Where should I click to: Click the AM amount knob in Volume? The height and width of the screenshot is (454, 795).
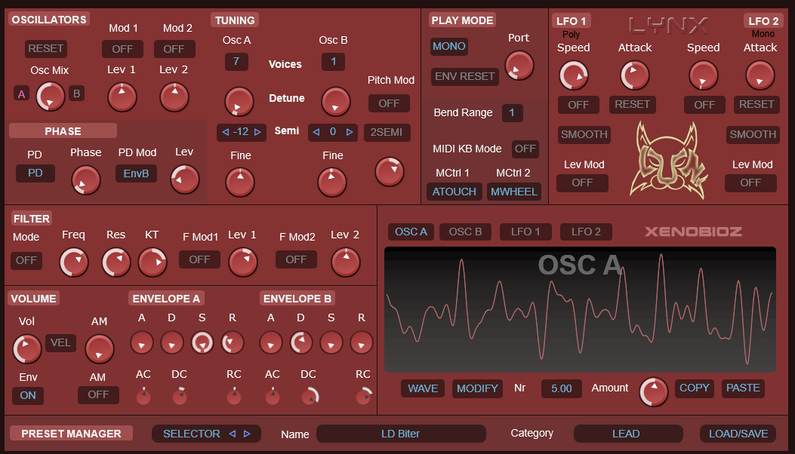(x=100, y=349)
